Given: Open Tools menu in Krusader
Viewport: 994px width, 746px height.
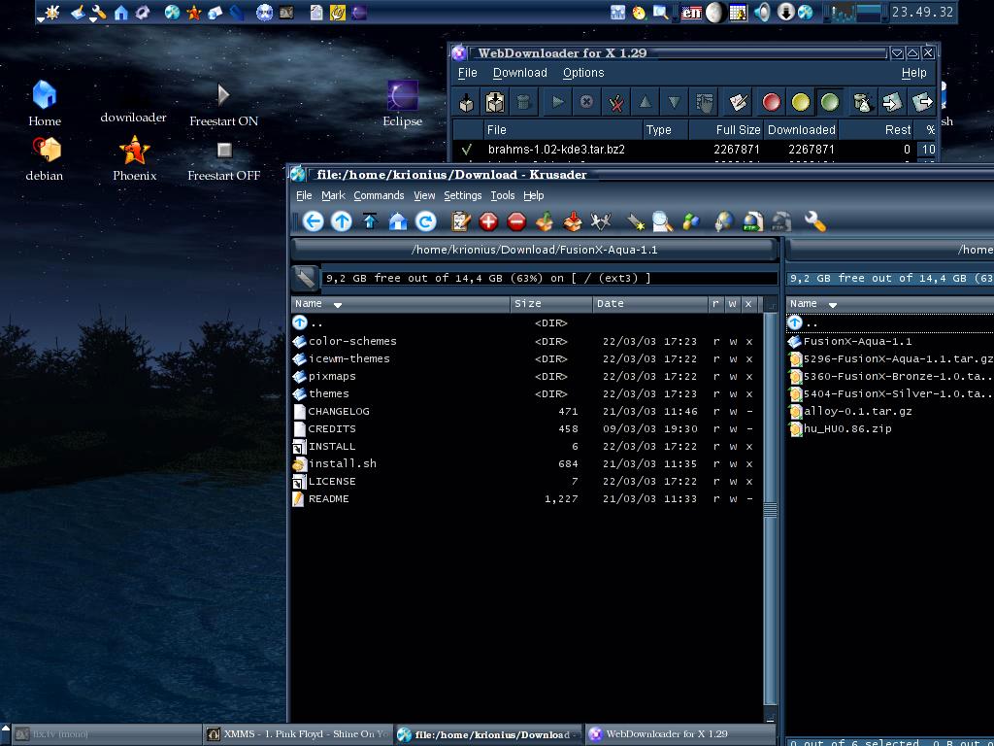Looking at the screenshot, I should [x=502, y=195].
